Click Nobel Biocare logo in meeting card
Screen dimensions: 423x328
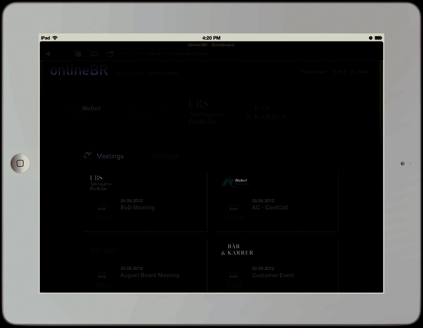[x=236, y=182]
